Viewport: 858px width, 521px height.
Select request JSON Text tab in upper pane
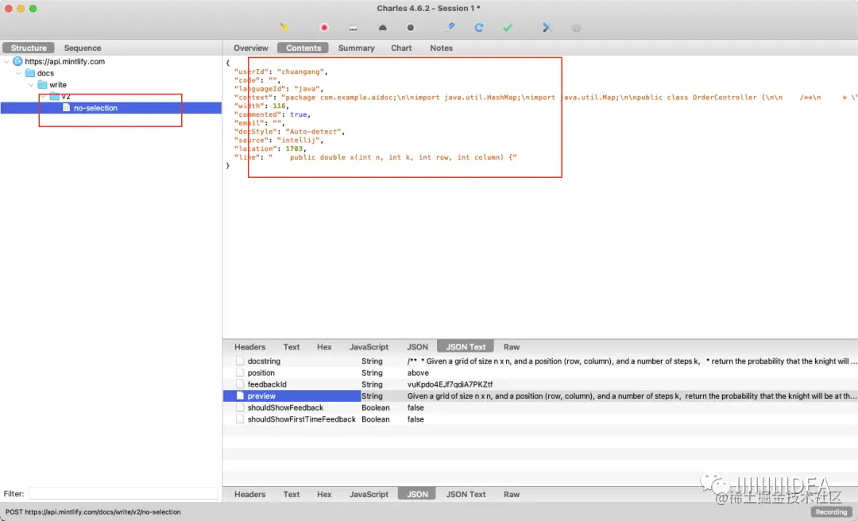pyautogui.click(x=466, y=347)
